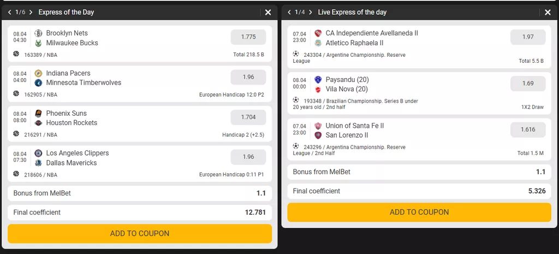The width and height of the screenshot is (559, 254).
Task: Click 'European Handicap 12:0 P2' bet label
Action: [231, 95]
